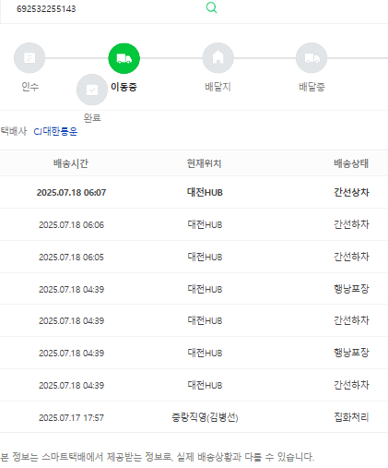Click the 2025.07.18 06:07 간선상차 row
The height and width of the screenshot is (468, 388).
[194, 192]
